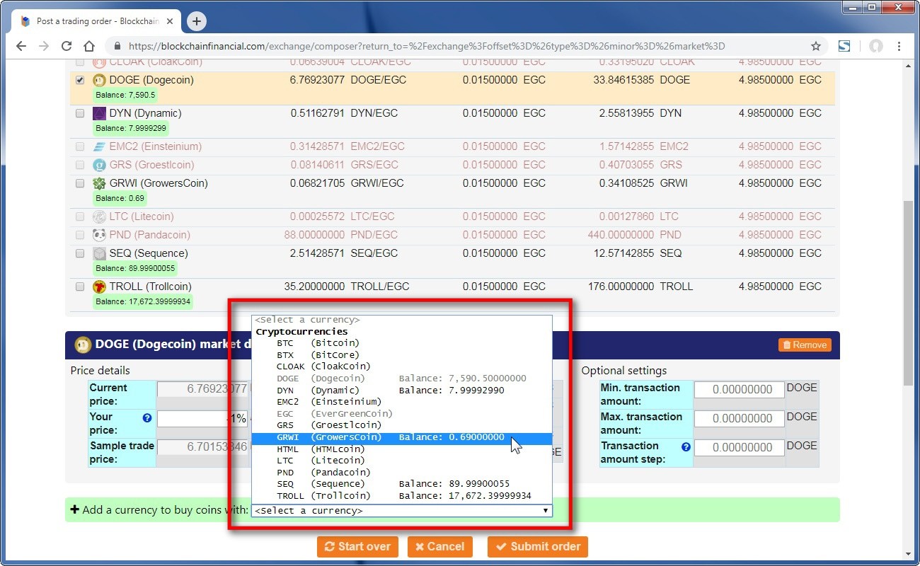920x566 pixels.
Task: Click the Sequence (SEQ) coin icon
Action: point(100,253)
